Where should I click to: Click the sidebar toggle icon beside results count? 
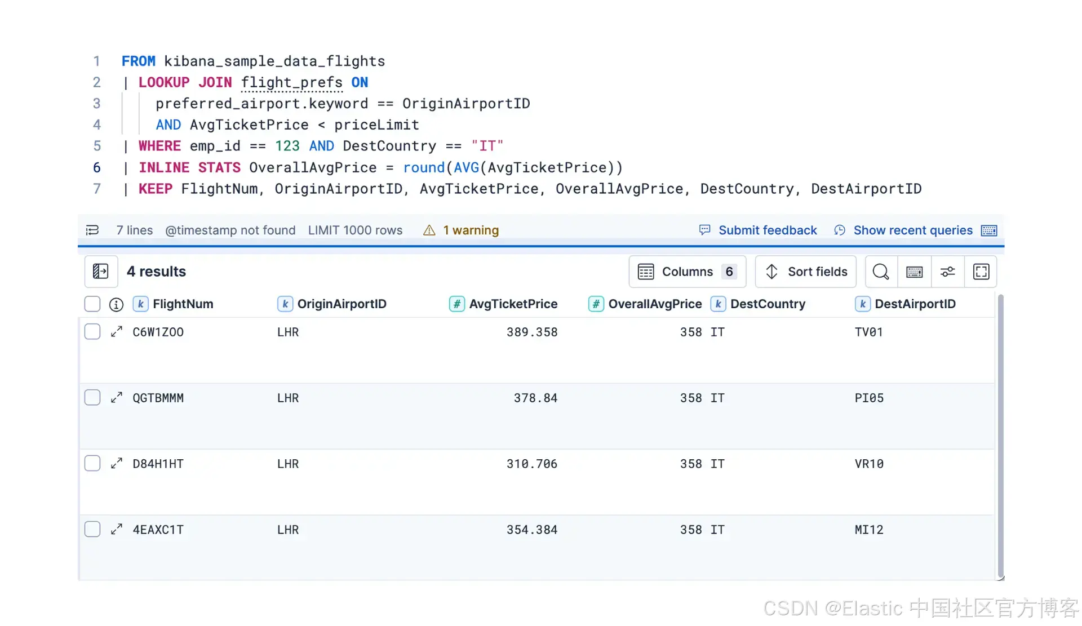100,272
